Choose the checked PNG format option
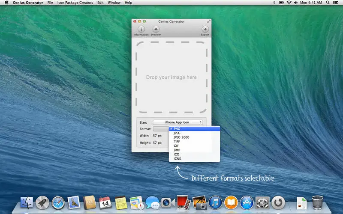The height and width of the screenshot is (214, 343). coord(194,129)
